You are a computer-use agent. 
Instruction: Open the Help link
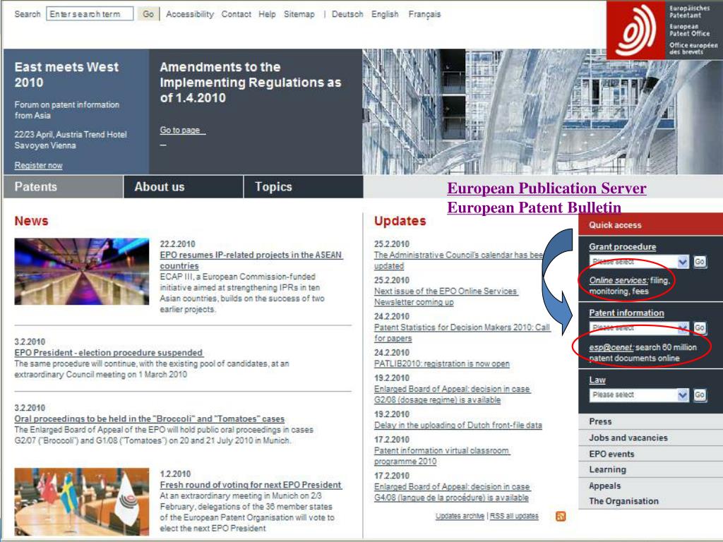pyautogui.click(x=267, y=14)
